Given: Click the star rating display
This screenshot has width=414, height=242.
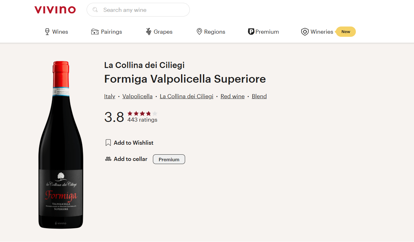Looking at the screenshot, I should pyautogui.click(x=142, y=114).
